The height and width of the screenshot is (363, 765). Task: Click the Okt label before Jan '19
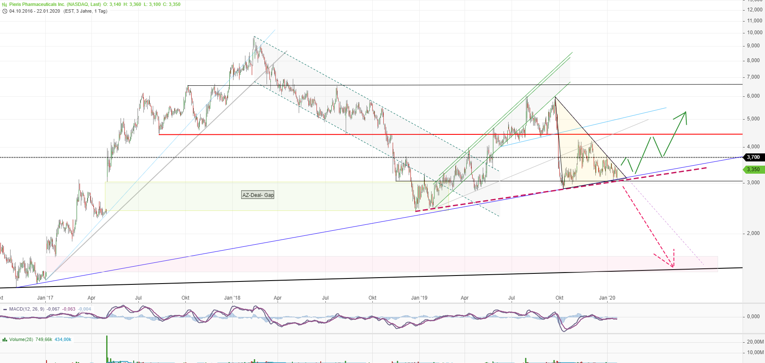point(372,298)
